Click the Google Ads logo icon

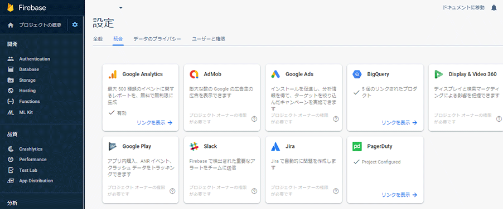[275, 74]
